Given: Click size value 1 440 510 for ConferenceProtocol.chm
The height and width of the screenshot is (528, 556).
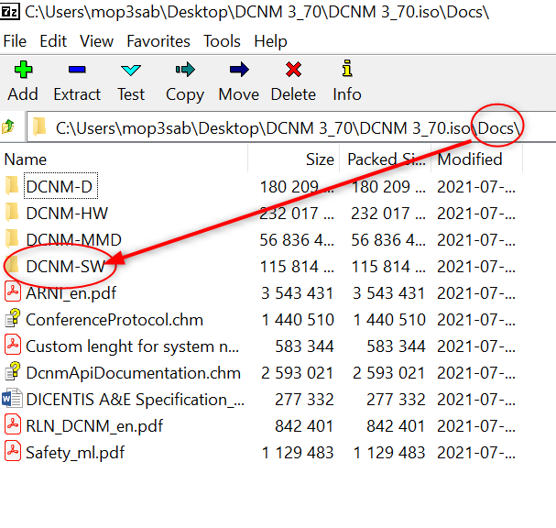Looking at the screenshot, I should (298, 320).
